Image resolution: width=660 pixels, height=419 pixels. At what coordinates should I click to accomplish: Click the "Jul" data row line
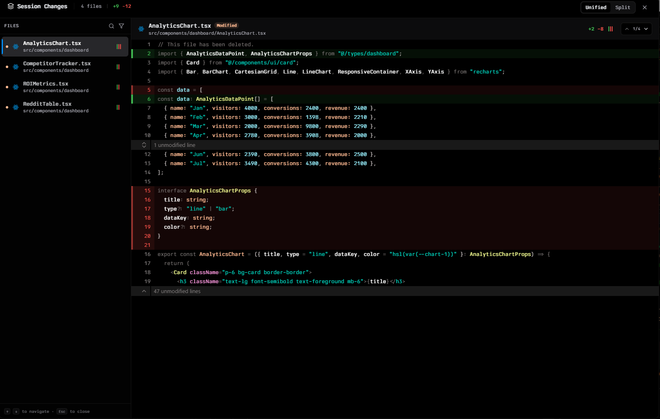pyautogui.click(x=395, y=163)
